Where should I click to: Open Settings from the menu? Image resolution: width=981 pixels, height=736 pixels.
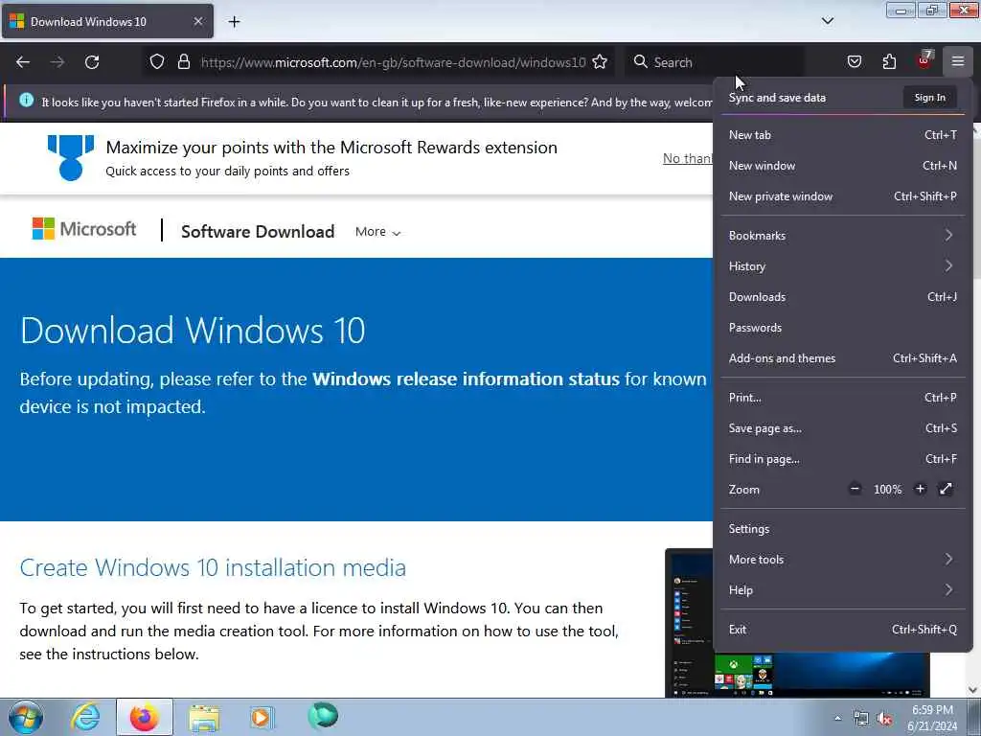click(x=842, y=529)
